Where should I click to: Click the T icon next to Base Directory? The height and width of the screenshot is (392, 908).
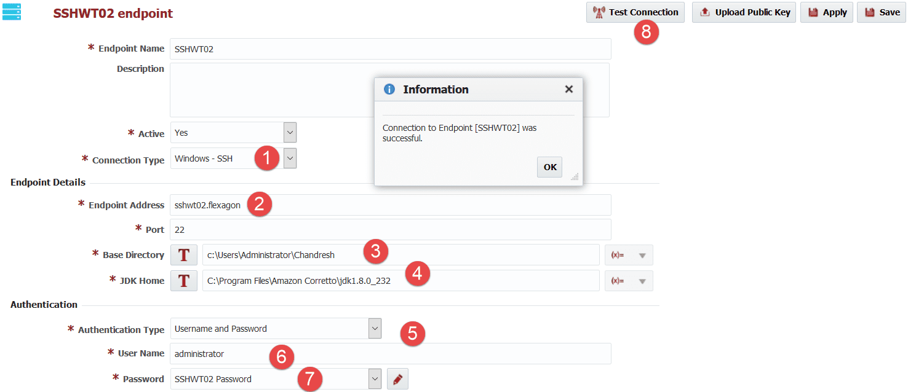tap(183, 254)
